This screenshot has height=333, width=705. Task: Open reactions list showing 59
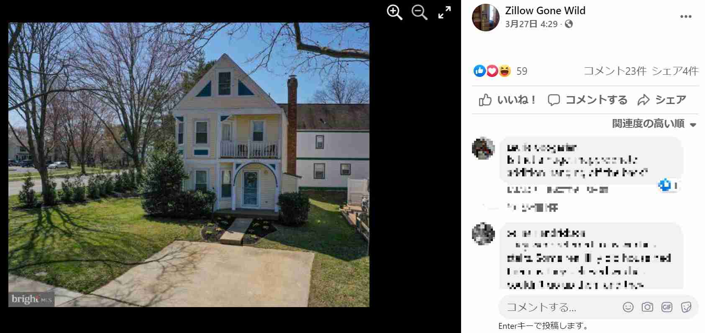pyautogui.click(x=500, y=71)
